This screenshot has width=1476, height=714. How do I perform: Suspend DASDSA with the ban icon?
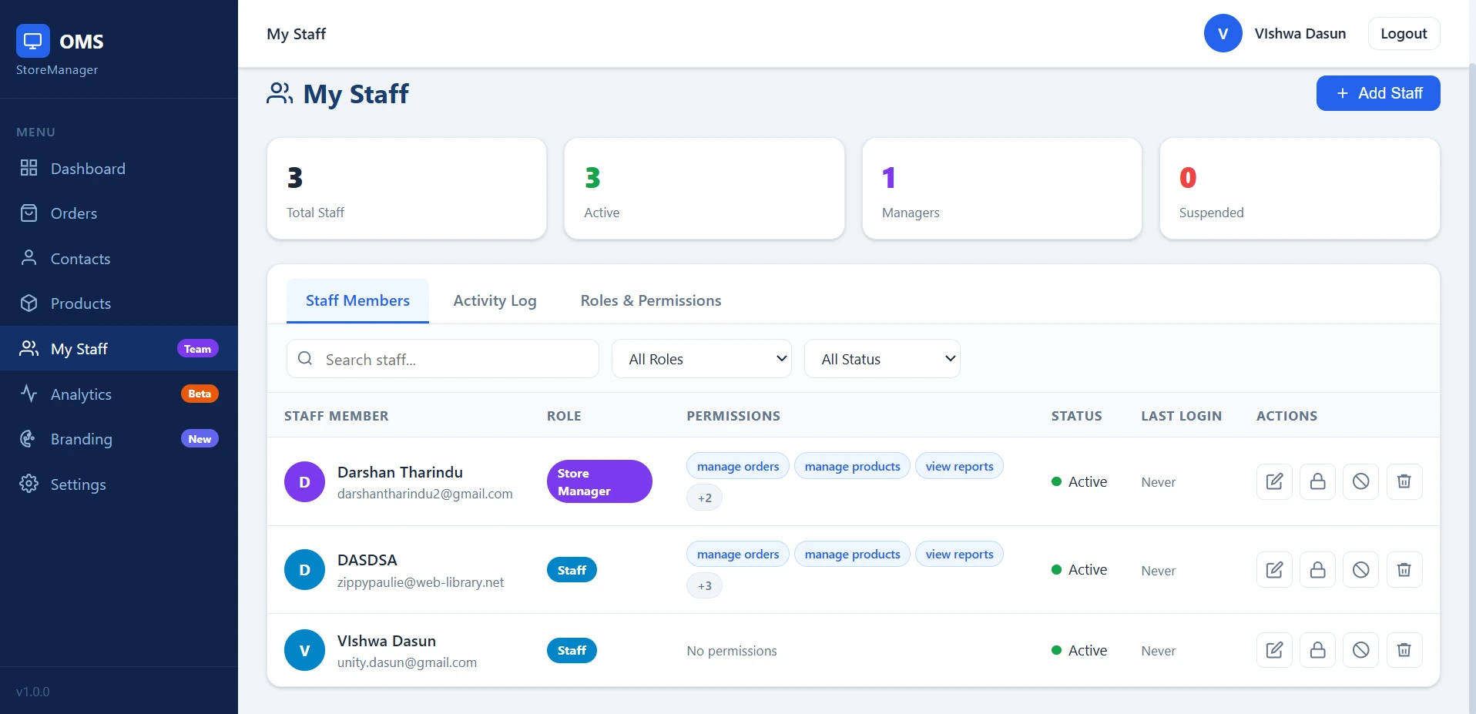click(x=1360, y=570)
